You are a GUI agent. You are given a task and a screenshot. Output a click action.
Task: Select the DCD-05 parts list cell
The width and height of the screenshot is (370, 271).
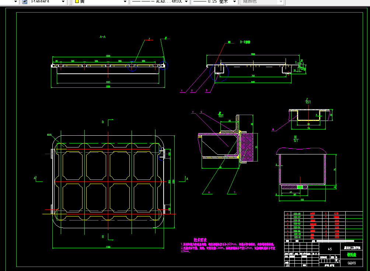[x=297, y=224]
